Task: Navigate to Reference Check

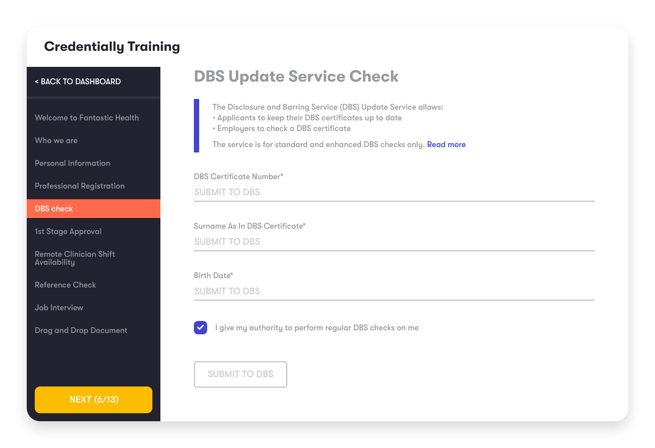Action: pyautogui.click(x=65, y=285)
